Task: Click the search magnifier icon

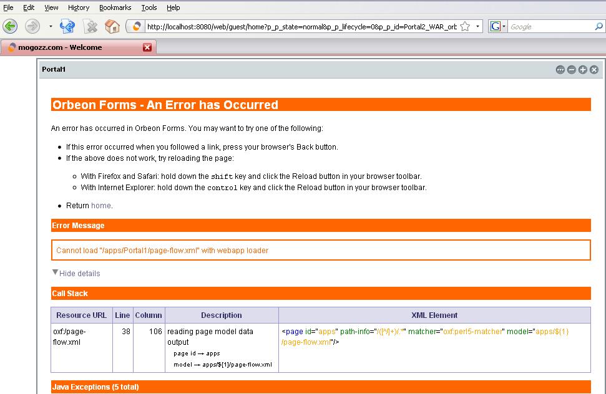Action: [599, 27]
